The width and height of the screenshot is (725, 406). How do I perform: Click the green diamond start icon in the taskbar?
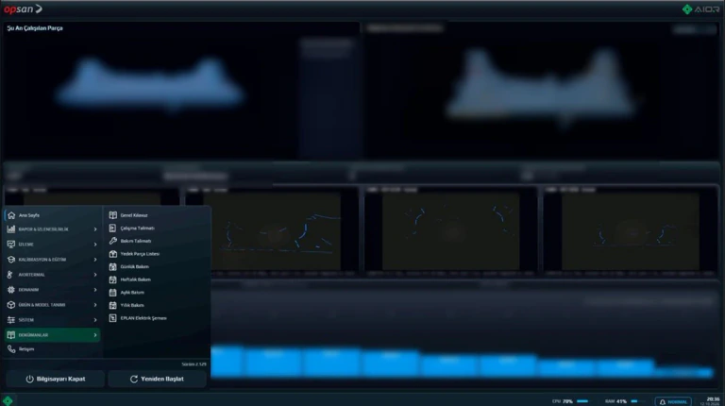point(8,400)
